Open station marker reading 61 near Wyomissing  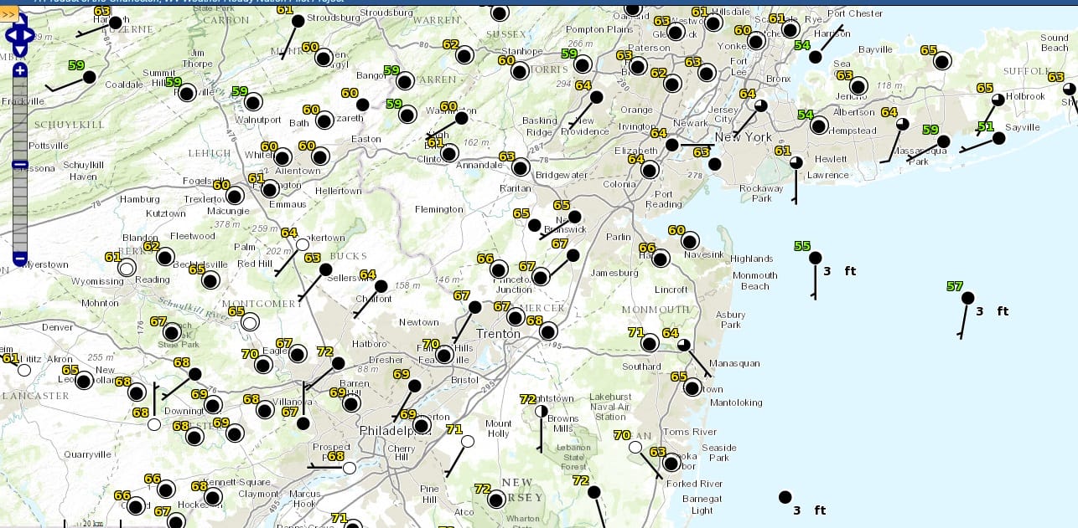(x=127, y=268)
